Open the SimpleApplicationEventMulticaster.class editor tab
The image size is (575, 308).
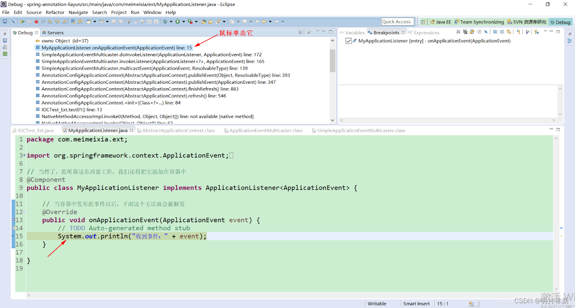(359, 130)
